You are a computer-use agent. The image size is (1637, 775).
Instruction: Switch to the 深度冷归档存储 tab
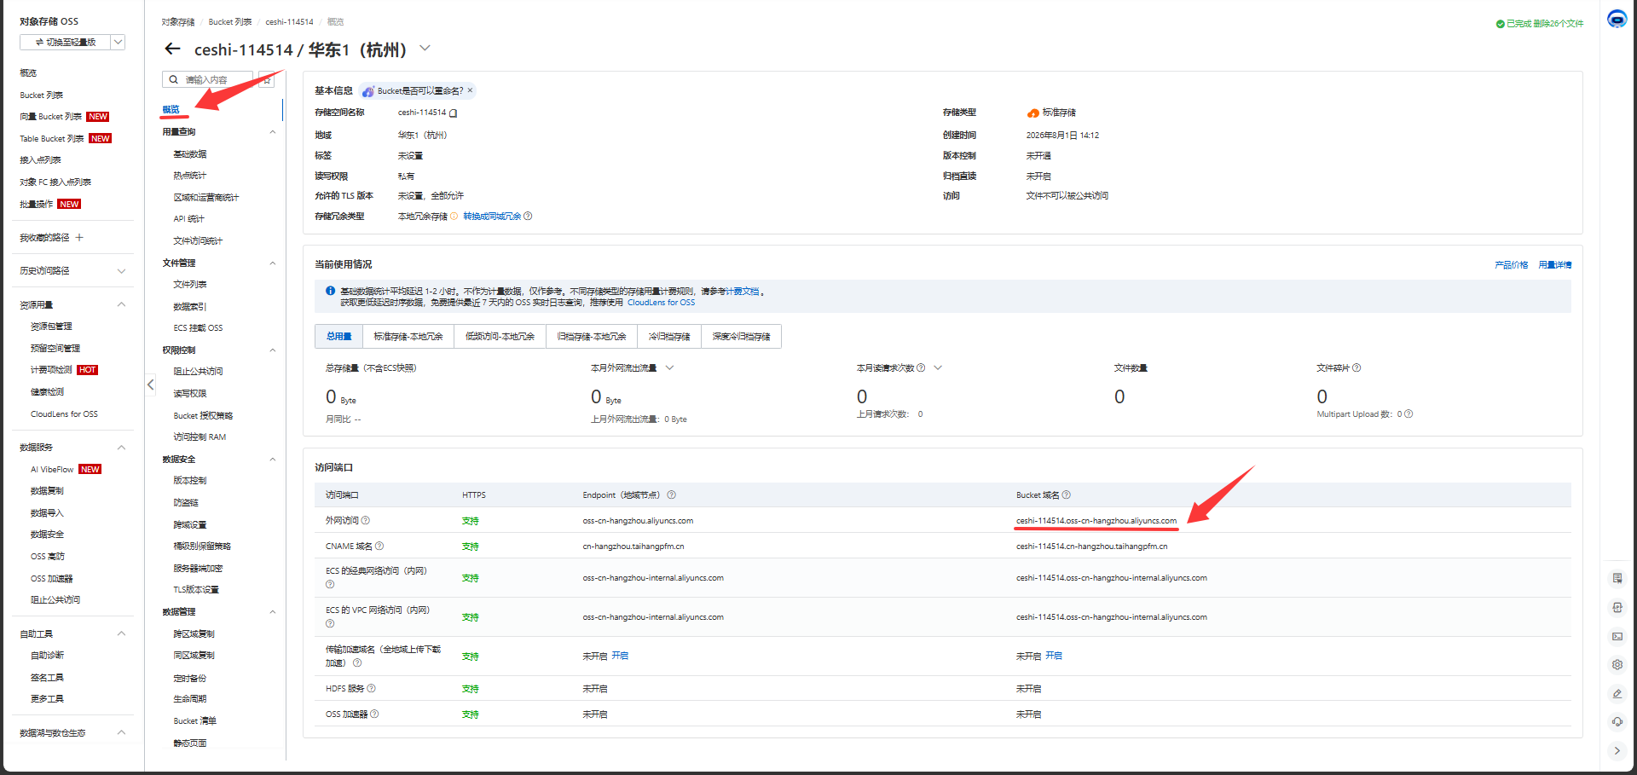click(741, 337)
